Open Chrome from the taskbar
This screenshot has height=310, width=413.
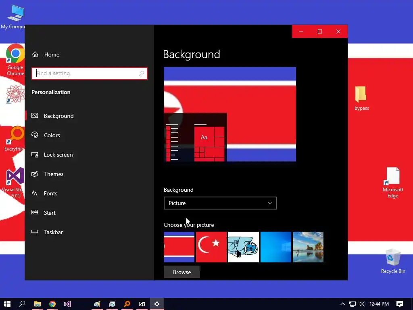[52, 304]
